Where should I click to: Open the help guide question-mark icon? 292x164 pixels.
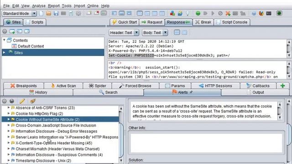254,13
